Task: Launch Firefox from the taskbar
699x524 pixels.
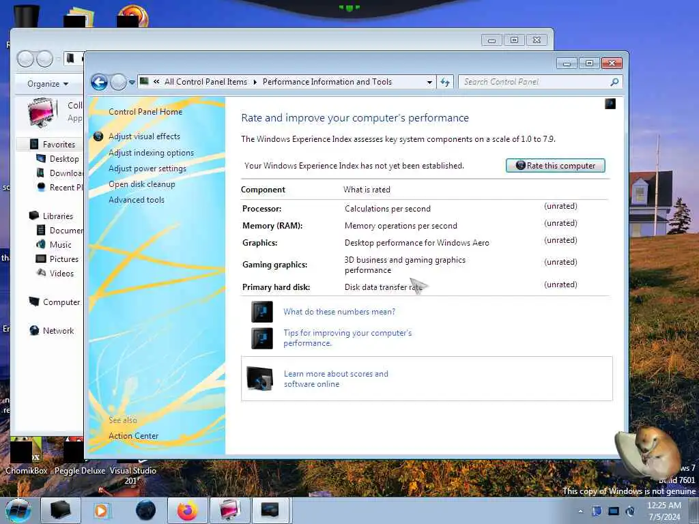Action: pos(188,510)
